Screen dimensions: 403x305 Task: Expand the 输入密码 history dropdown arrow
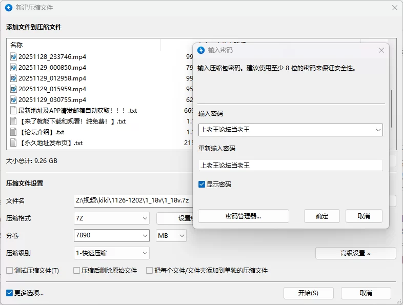pyautogui.click(x=378, y=130)
